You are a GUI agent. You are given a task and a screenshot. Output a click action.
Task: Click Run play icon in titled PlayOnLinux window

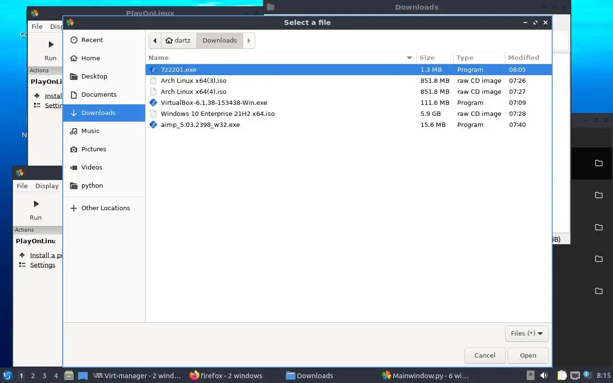[x=51, y=45]
